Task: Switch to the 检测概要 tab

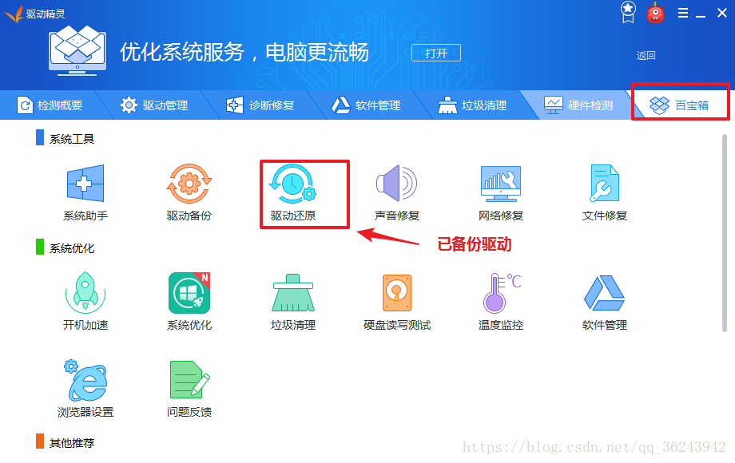Action: pyautogui.click(x=50, y=105)
